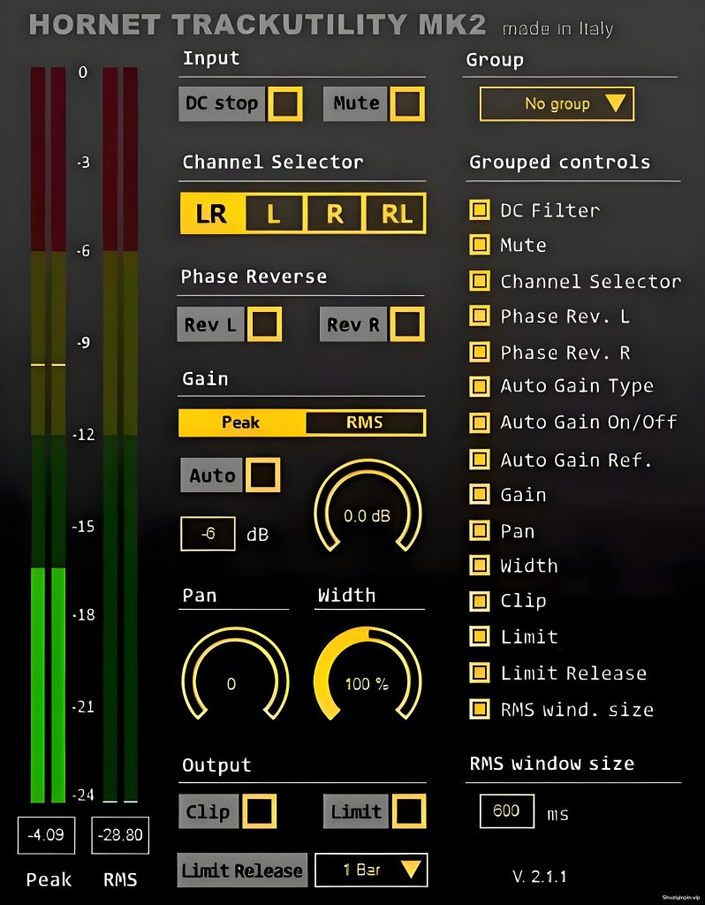Click the RMS level meter bars
The width and height of the screenshot is (705, 905).
click(120, 435)
